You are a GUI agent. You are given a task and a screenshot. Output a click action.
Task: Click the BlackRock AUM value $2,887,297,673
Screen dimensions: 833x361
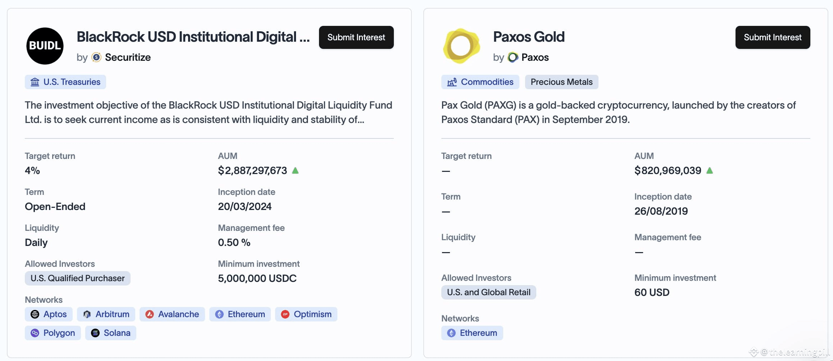tap(252, 170)
